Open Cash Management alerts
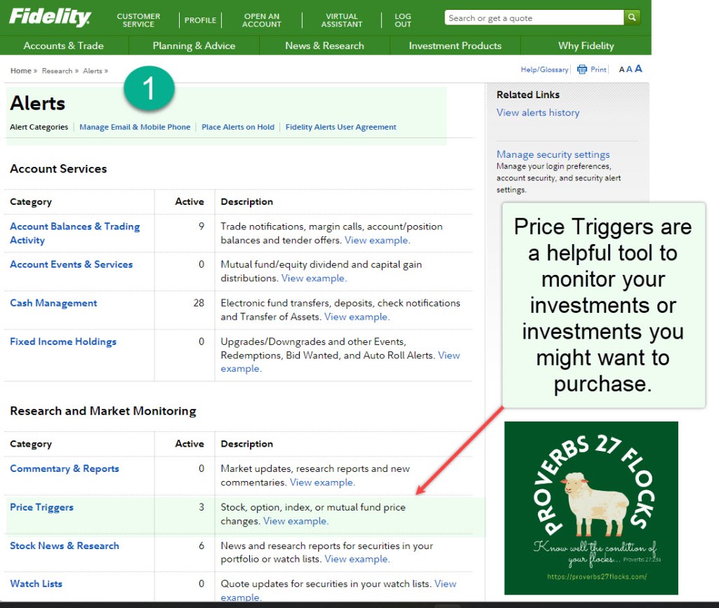The image size is (719, 608). (x=53, y=303)
